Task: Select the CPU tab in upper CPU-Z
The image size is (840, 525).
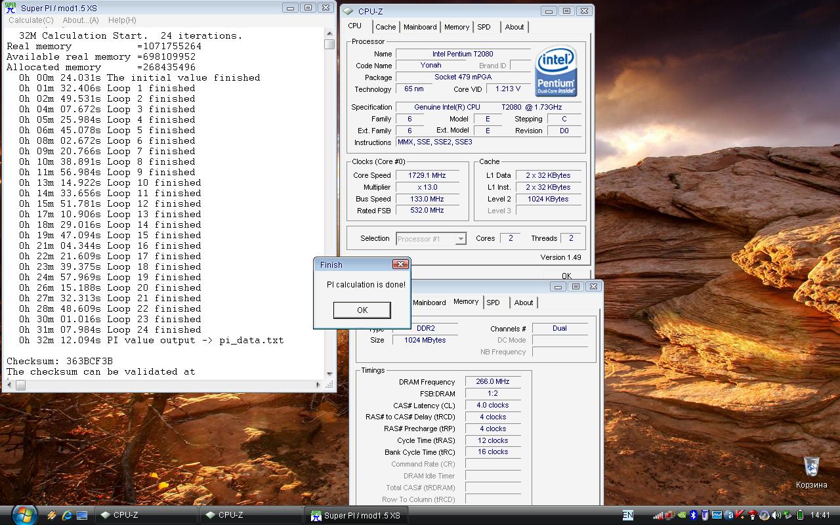Action: tap(355, 26)
